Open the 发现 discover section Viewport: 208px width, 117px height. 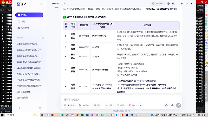[x=23, y=22]
